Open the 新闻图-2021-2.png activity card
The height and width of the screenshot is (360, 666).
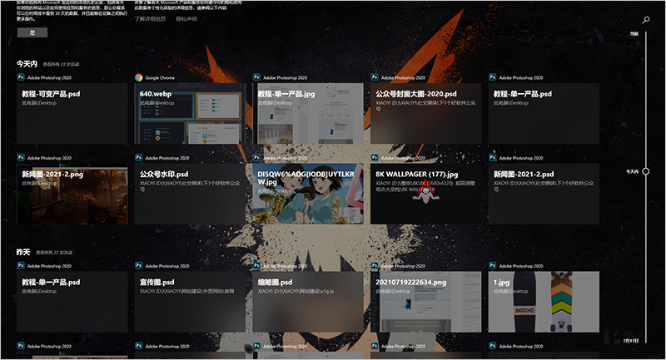point(72,194)
